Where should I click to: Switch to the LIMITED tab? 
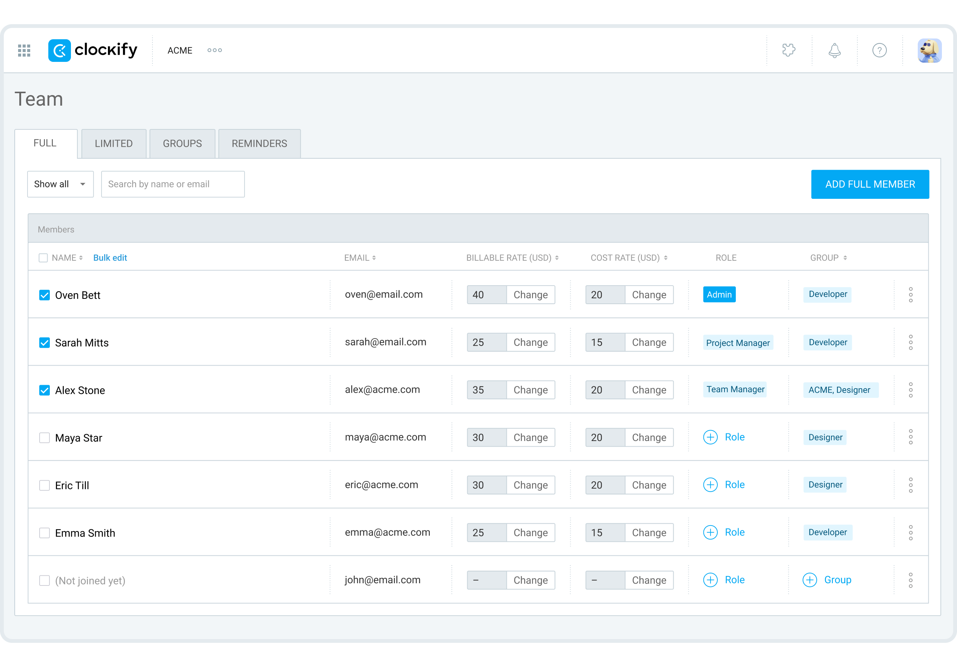tap(113, 144)
